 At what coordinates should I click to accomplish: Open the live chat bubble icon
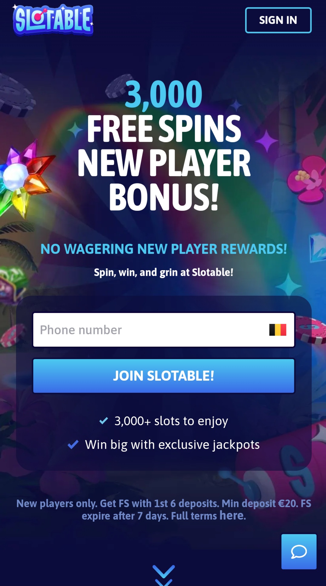click(x=299, y=551)
